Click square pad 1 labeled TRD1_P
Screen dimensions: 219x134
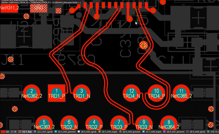(57, 93)
